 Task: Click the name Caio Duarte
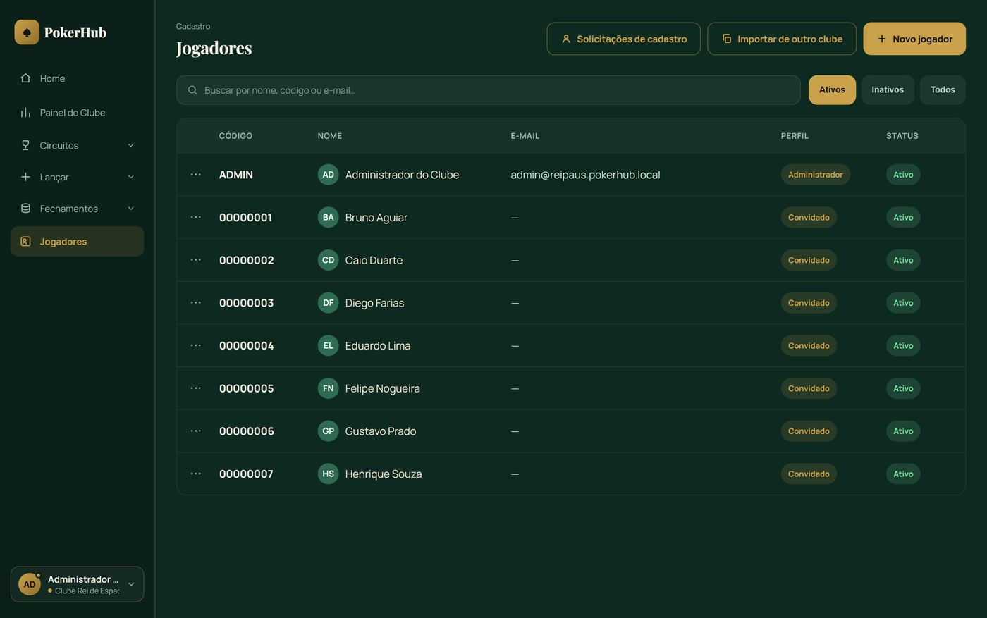[x=374, y=260]
